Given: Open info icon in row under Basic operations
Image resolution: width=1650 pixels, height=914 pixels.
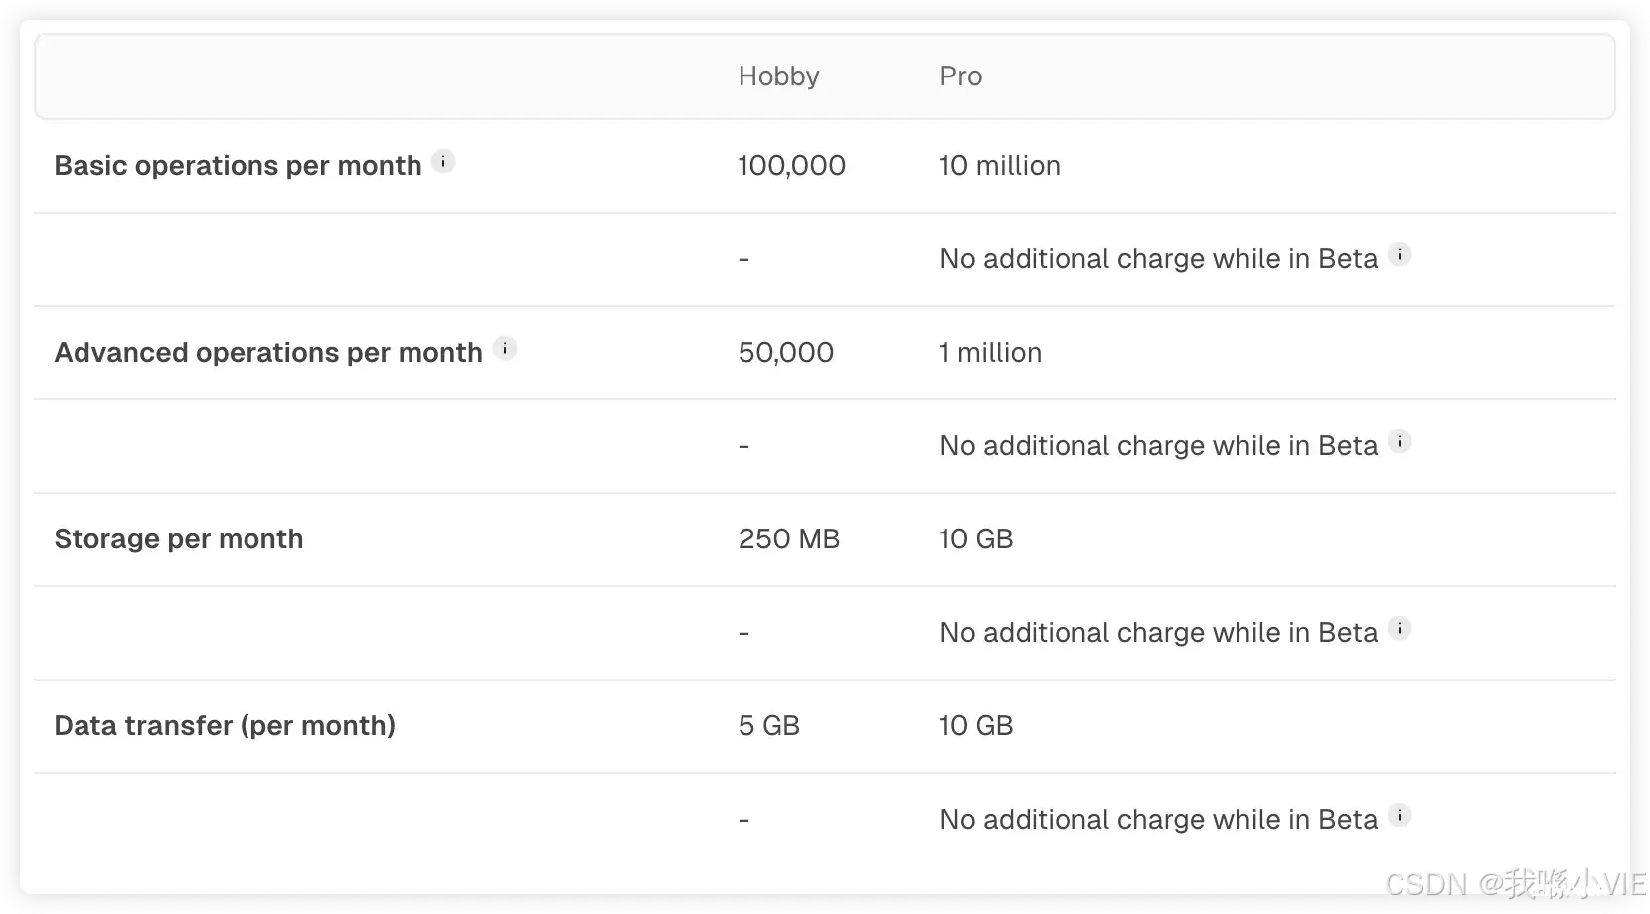Looking at the screenshot, I should coord(1400,254).
